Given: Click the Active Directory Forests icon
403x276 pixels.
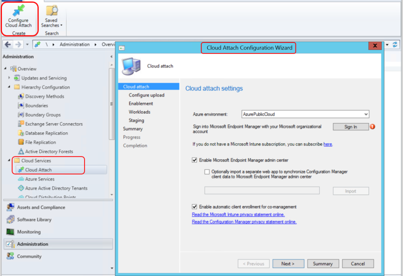Looking at the screenshot, I should pos(21,151).
